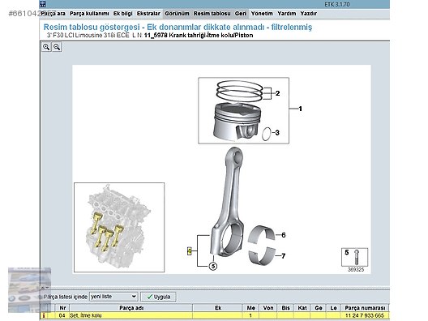
Task: Click the Nr column header
Action: [62, 308]
